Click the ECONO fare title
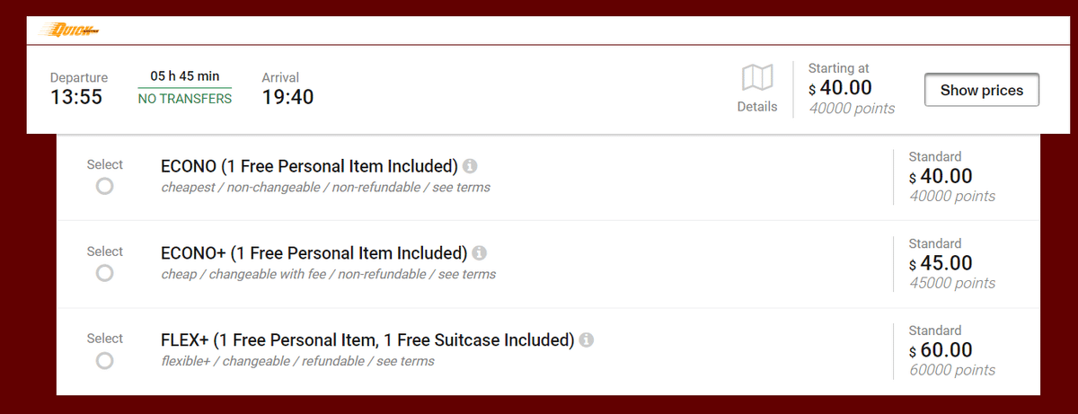1078x414 pixels. click(x=309, y=166)
